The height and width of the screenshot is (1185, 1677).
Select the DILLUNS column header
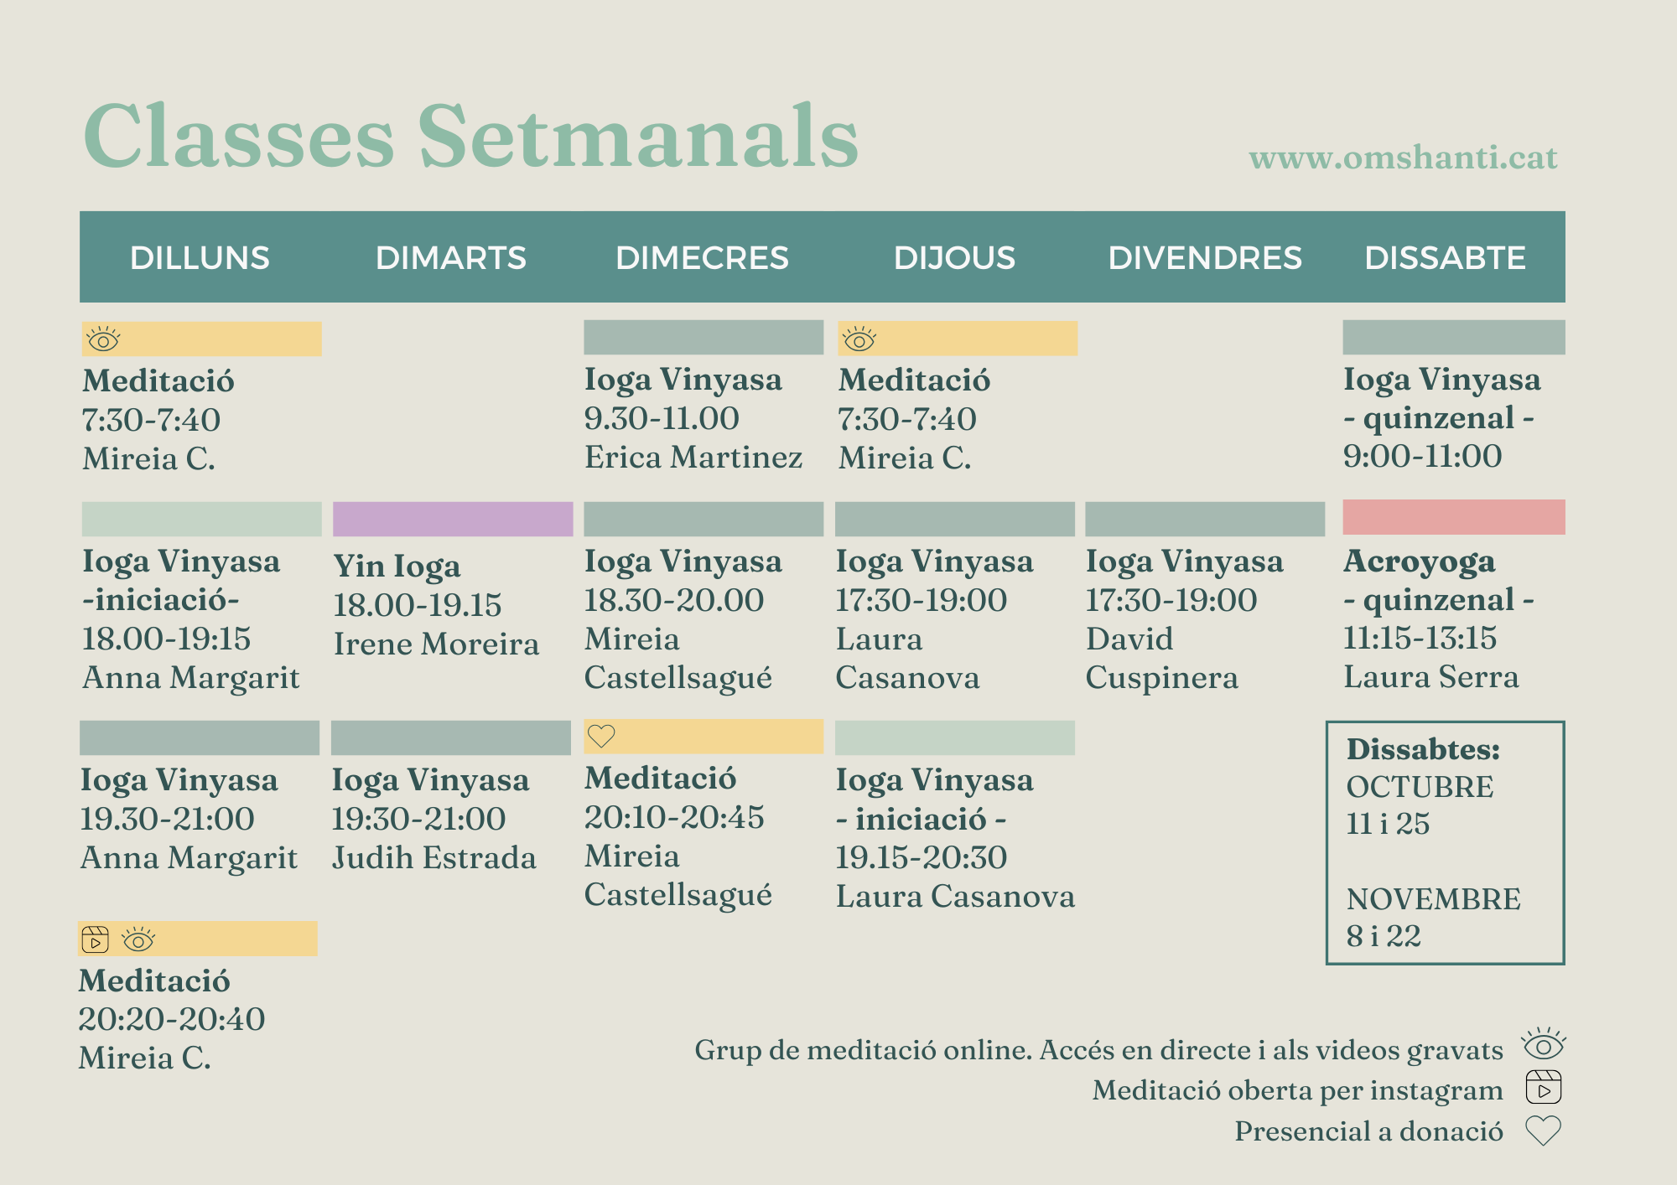point(200,258)
